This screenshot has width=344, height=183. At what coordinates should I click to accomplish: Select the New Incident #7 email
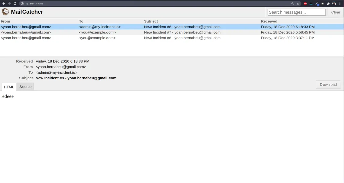[x=182, y=32]
